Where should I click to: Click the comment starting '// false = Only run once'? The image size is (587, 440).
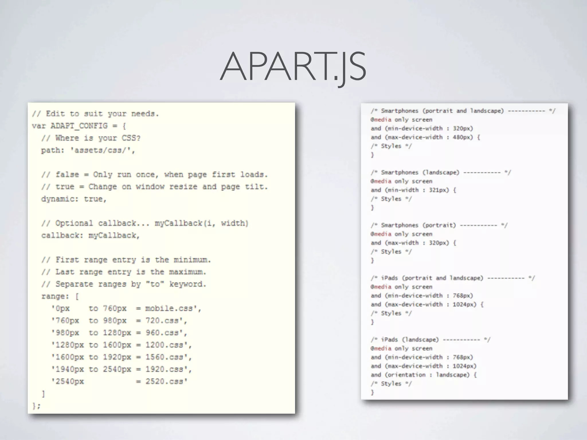[x=154, y=175]
